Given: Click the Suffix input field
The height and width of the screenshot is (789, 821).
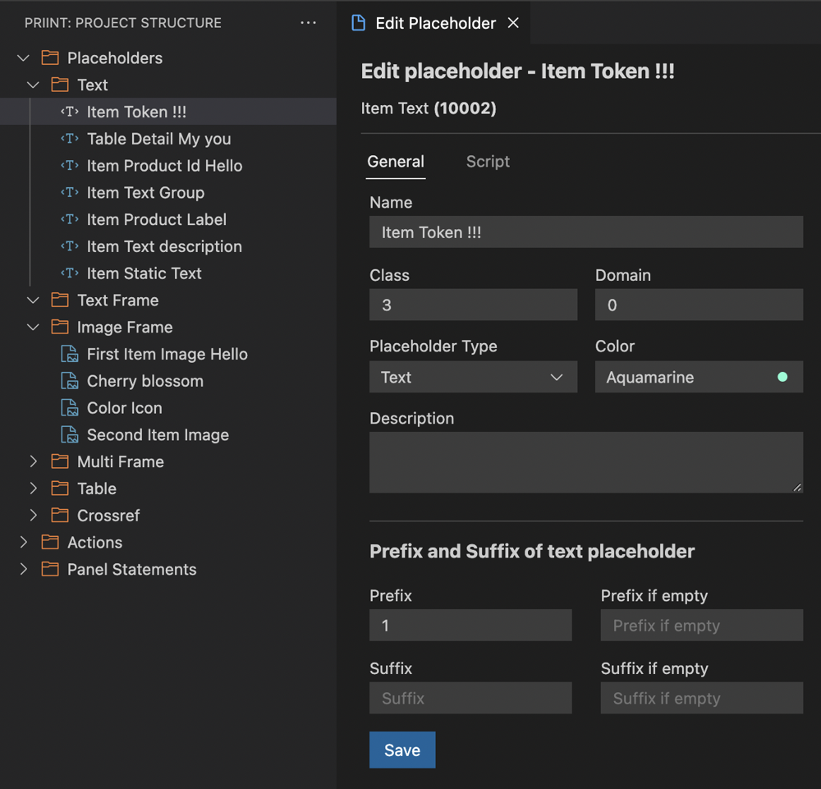Looking at the screenshot, I should pos(470,698).
